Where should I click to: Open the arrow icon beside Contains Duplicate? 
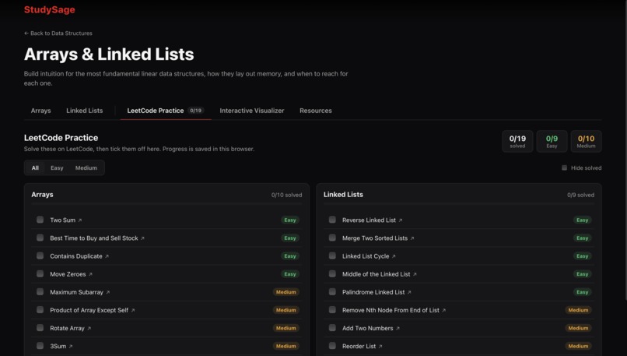[107, 256]
